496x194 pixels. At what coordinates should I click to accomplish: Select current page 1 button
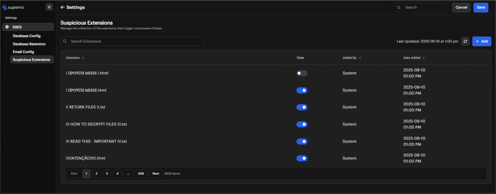86,174
